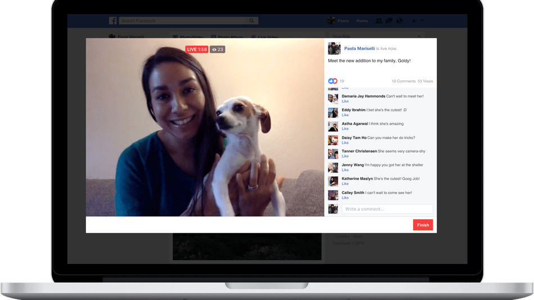Like Eddy Ibrahim's comment
534x300 pixels.
click(345, 115)
